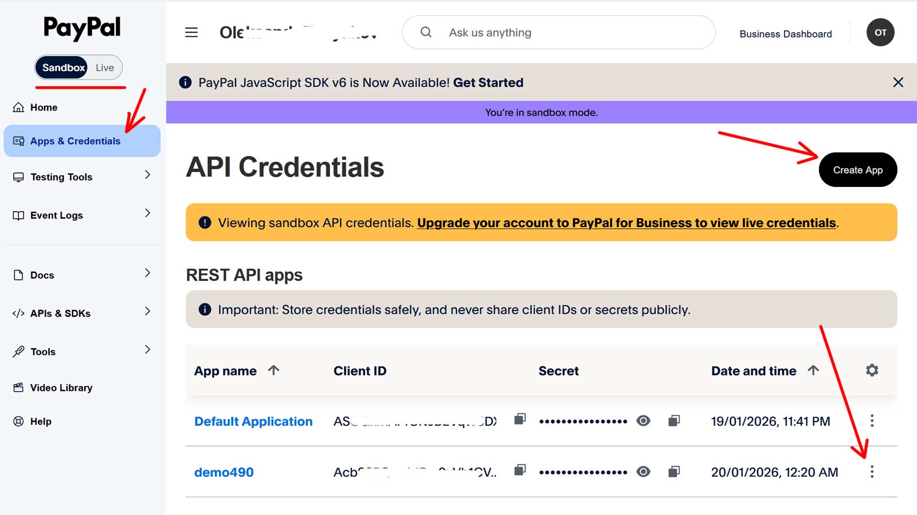Open Default Application row three-dot menu

872,421
